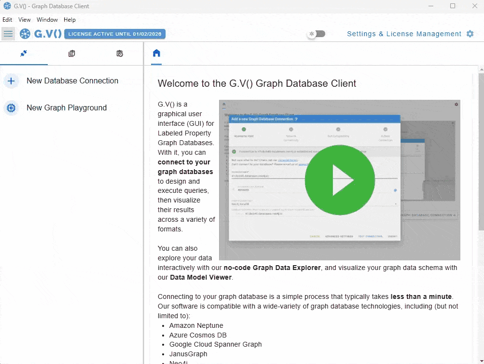
Task: Click the G.V() logo icon
Action: pyautogui.click(x=25, y=34)
